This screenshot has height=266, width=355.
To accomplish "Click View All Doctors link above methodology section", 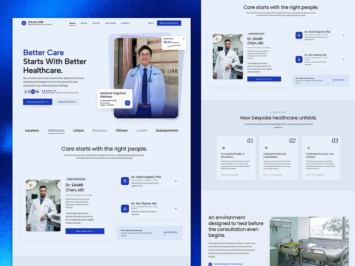I will point(338,80).
